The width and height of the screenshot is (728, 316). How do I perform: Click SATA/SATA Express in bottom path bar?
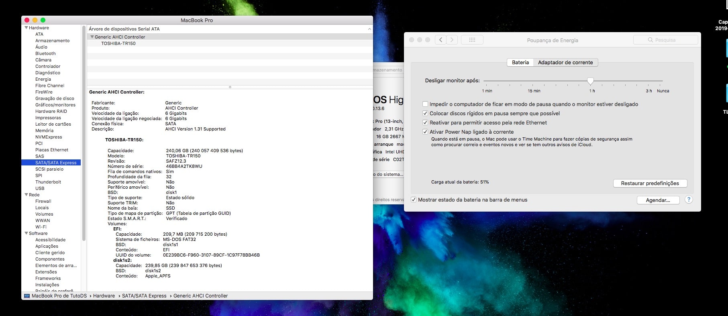point(144,296)
